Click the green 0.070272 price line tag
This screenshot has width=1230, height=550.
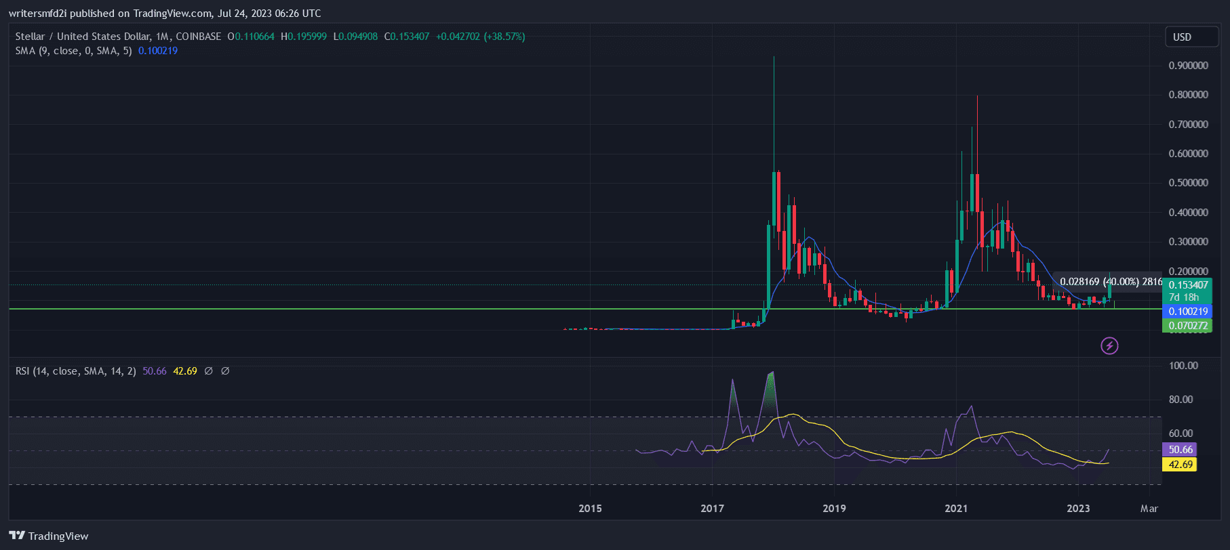[1187, 326]
